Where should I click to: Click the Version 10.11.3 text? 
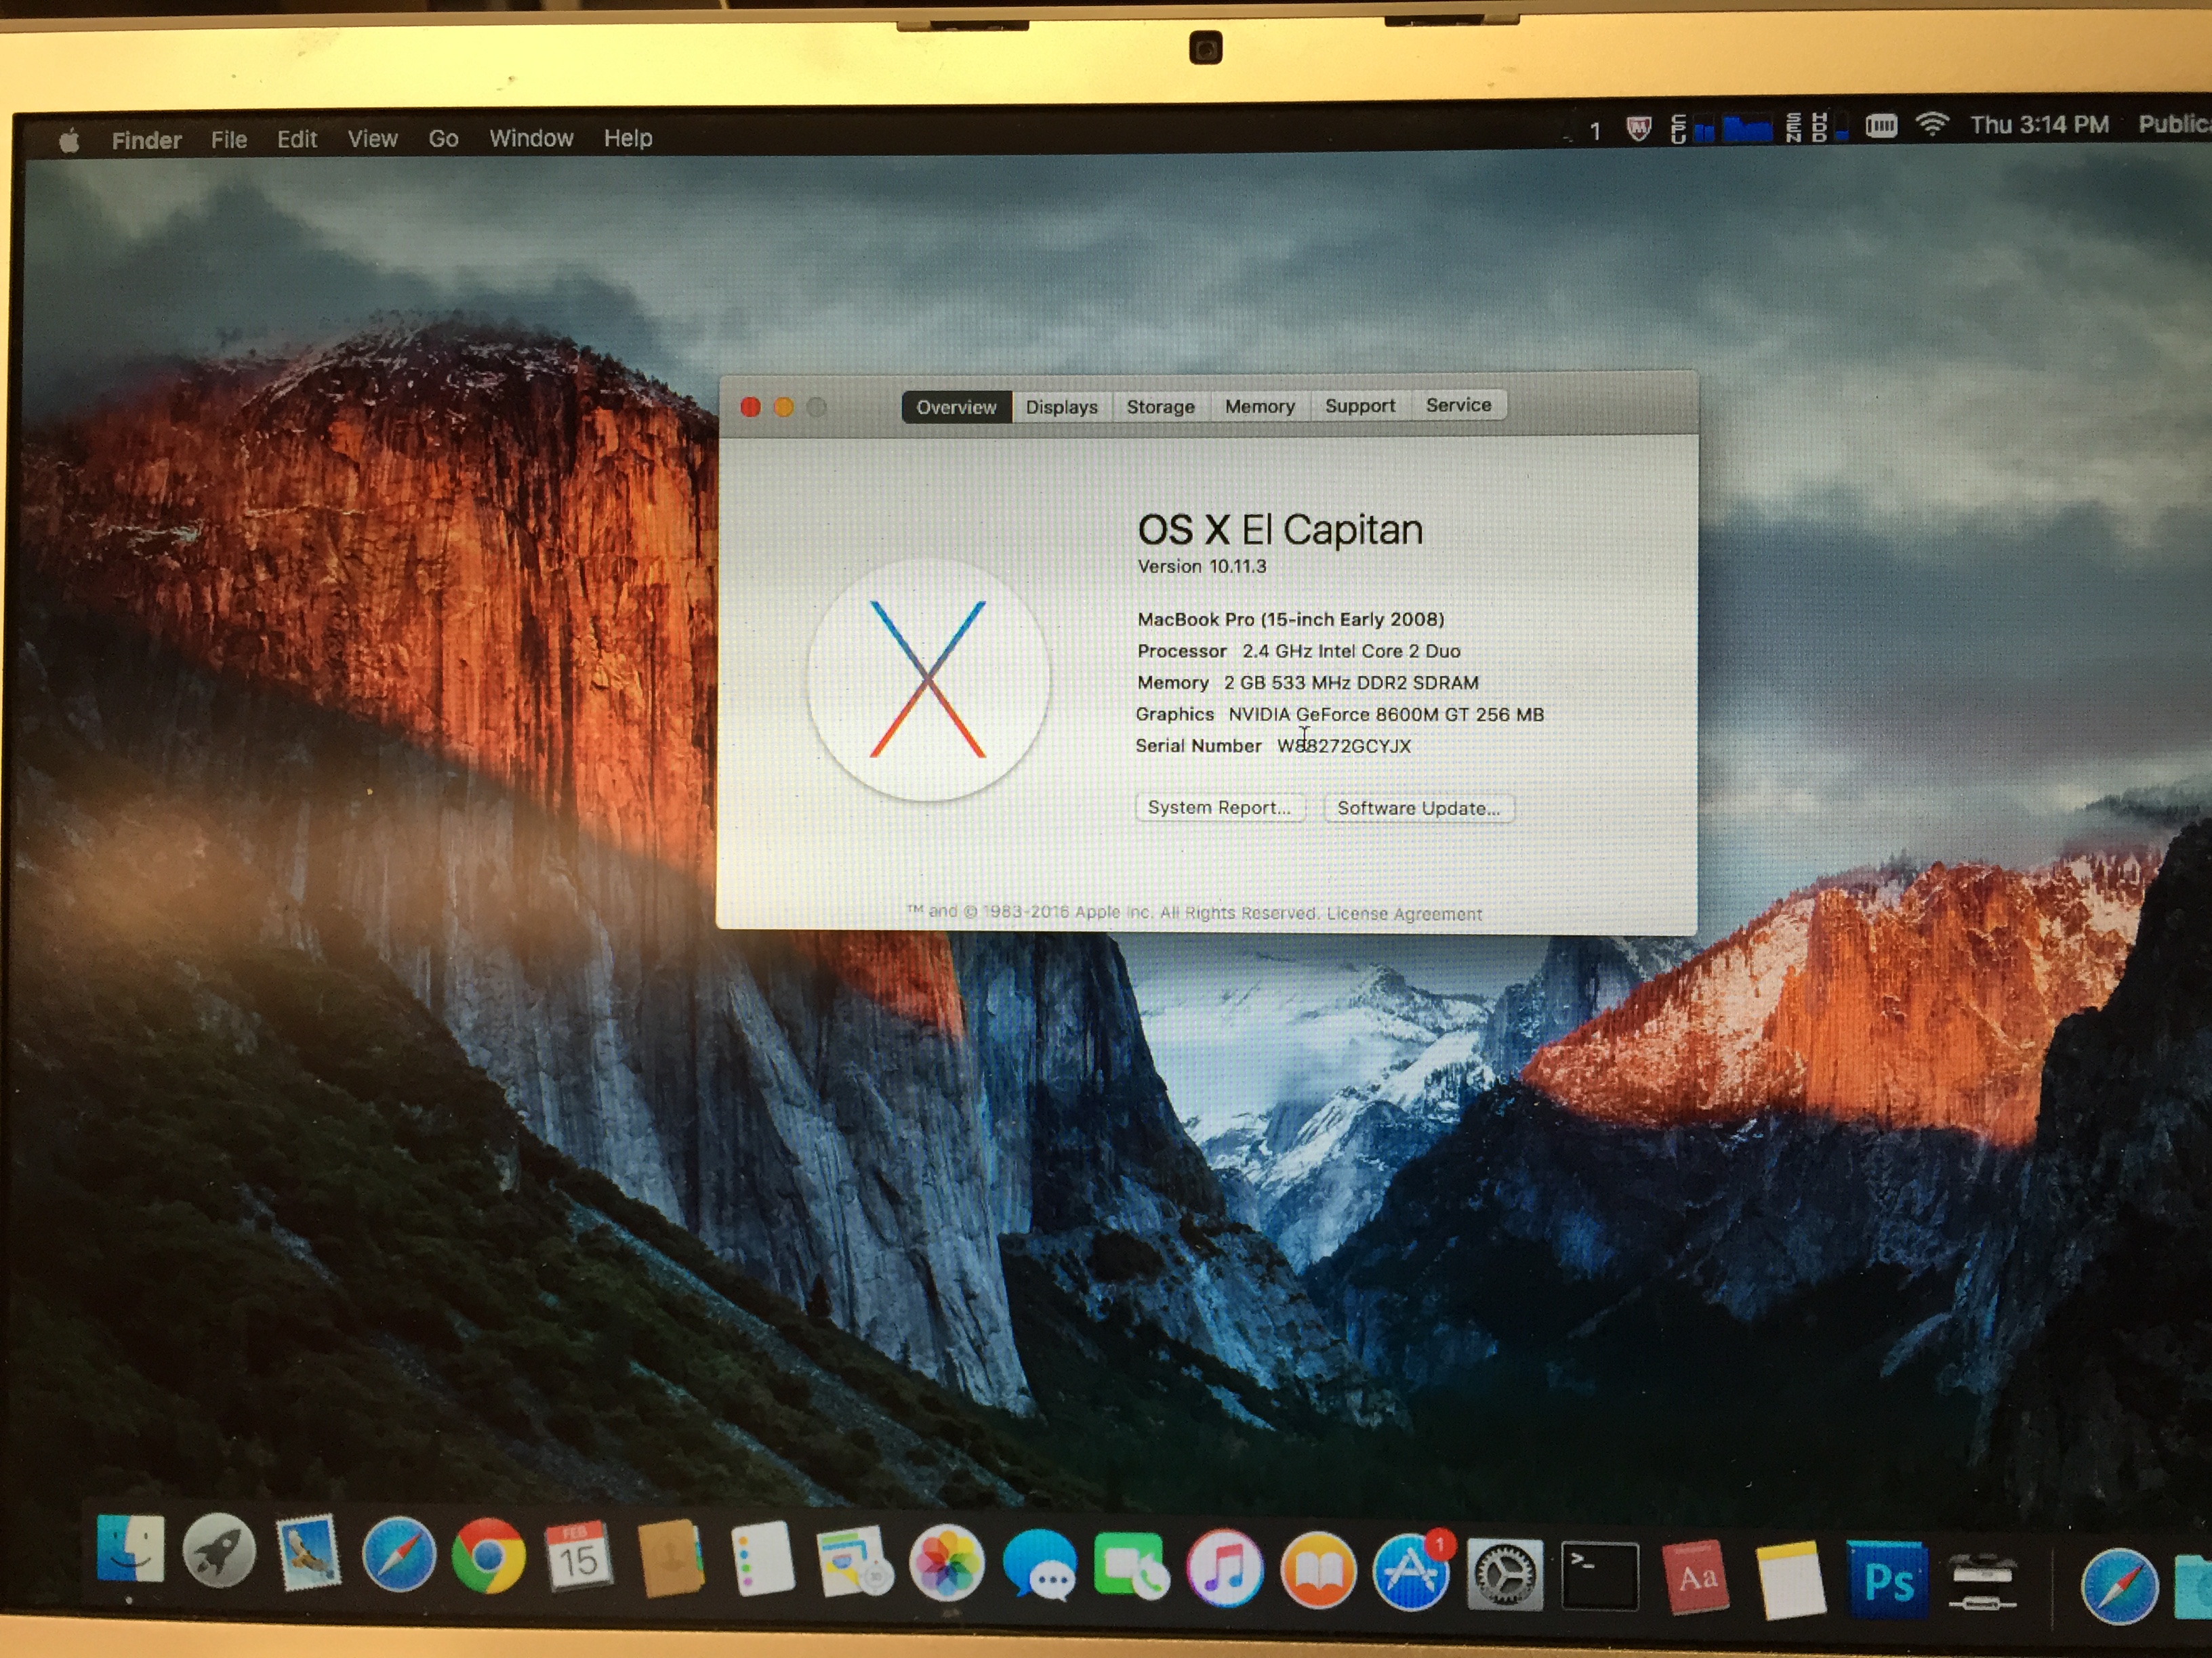(x=1201, y=567)
